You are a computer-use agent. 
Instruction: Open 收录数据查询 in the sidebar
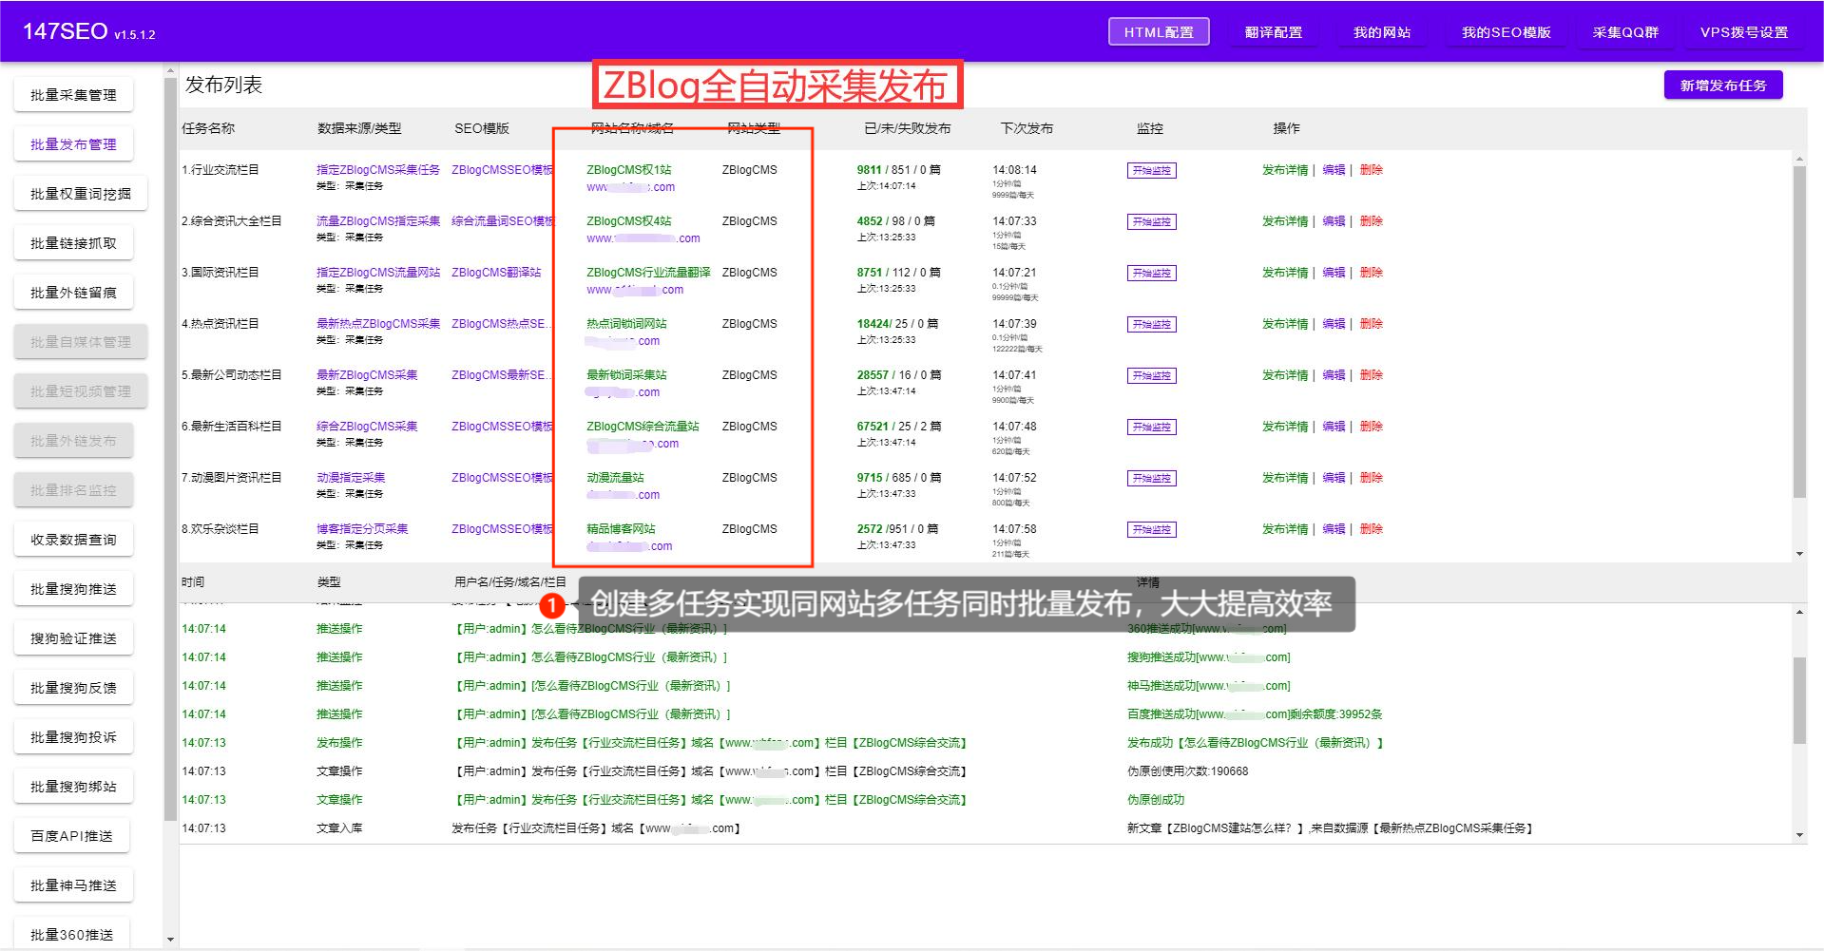73,540
